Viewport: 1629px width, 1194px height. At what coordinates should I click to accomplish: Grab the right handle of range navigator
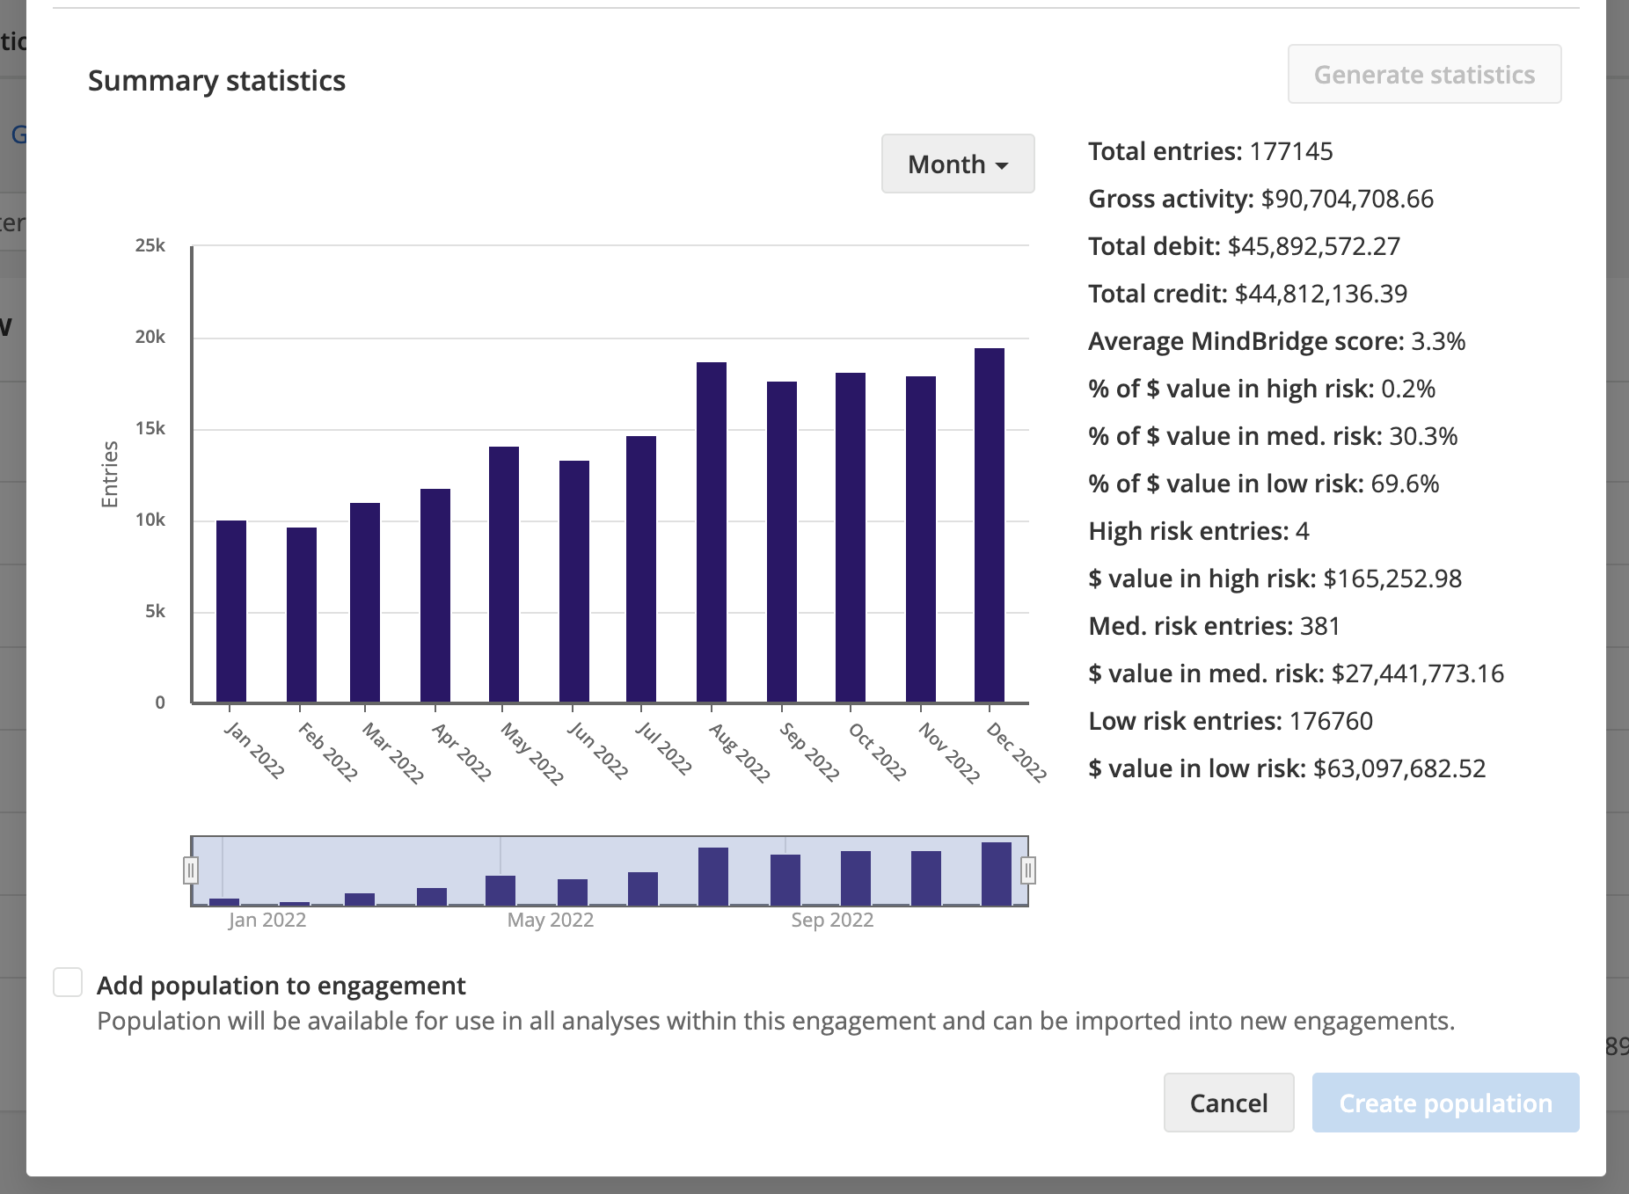point(1027,870)
